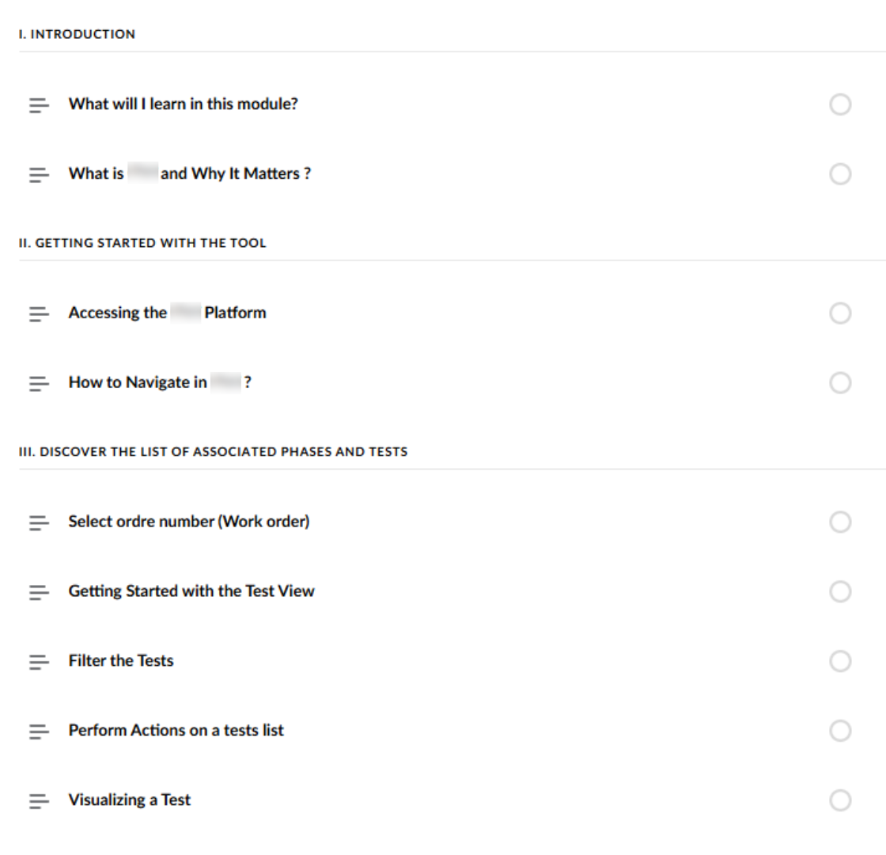Mark 'What will I learn in this module?' complete
The width and height of the screenshot is (886, 855).
pyautogui.click(x=840, y=104)
